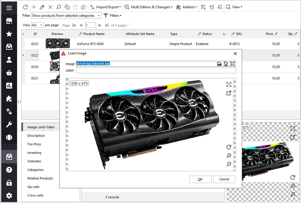
Task: Add a new product with plus icon
Action: point(34,7)
